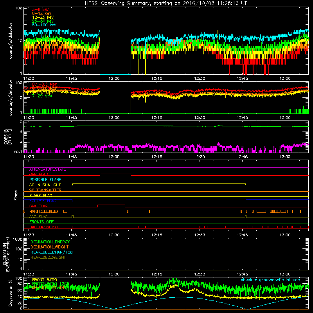Select the DECIMATION_ENERGY legend label
Viewport: 313px width, 313px height.
pyautogui.click(x=50, y=242)
